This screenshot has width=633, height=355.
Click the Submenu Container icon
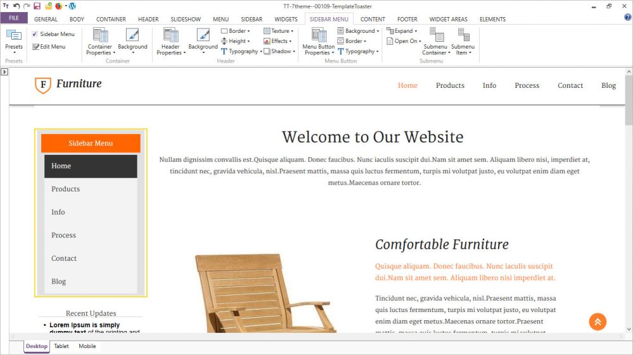pos(435,35)
